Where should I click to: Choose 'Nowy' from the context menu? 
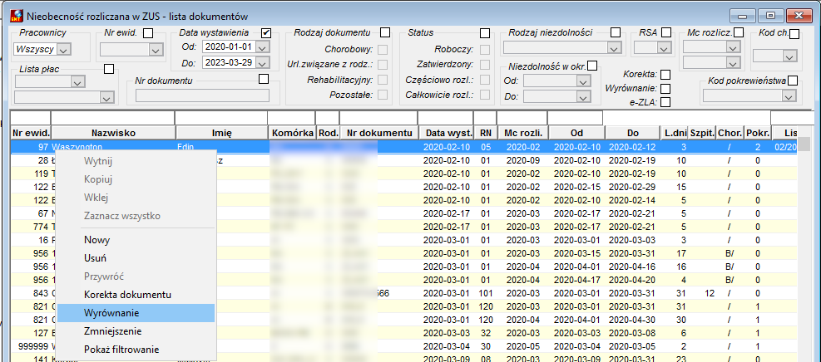tap(135, 240)
